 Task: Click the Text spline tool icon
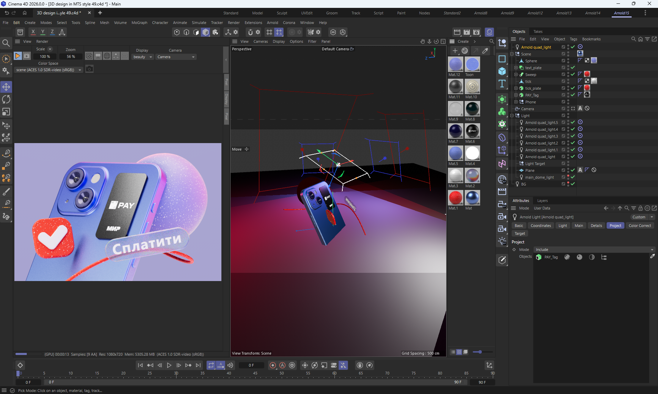point(502,84)
